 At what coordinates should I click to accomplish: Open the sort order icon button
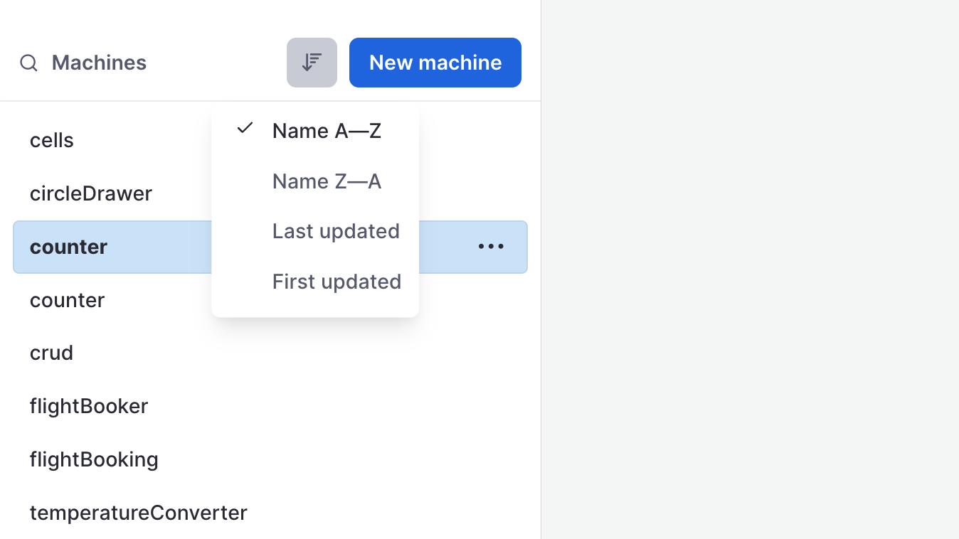pyautogui.click(x=312, y=62)
